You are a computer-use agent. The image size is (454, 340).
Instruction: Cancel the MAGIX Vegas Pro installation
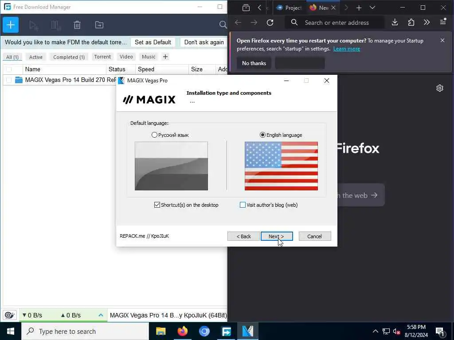point(315,236)
